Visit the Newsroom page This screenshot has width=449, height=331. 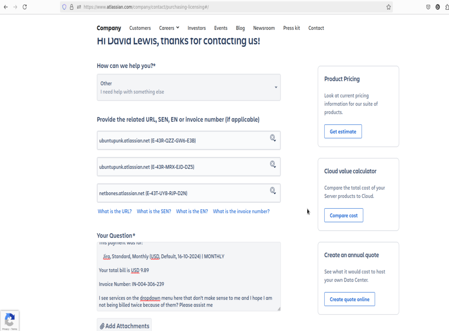click(x=264, y=28)
